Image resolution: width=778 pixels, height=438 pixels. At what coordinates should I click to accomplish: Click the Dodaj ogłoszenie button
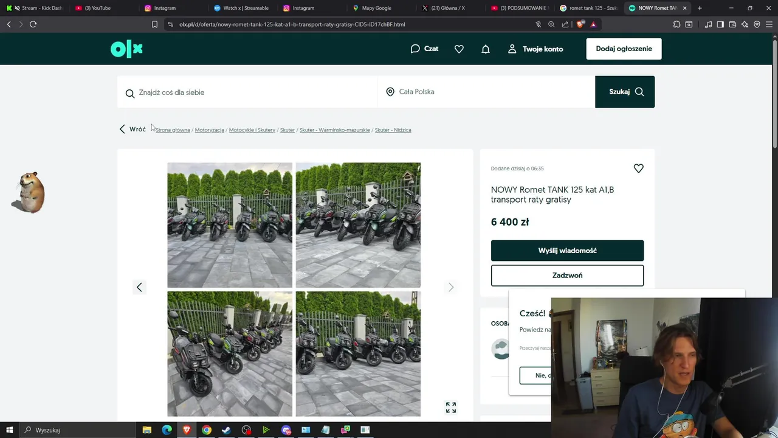click(624, 49)
